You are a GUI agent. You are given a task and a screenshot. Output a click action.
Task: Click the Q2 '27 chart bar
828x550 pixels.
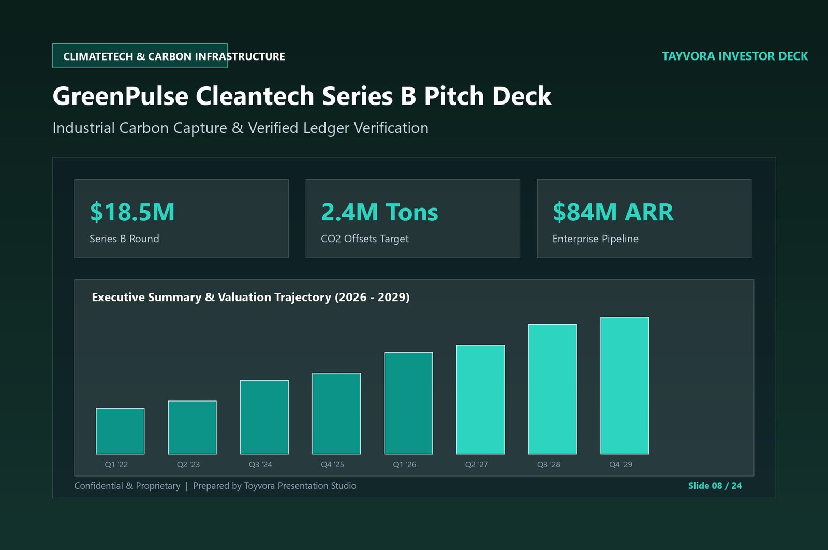pyautogui.click(x=480, y=399)
